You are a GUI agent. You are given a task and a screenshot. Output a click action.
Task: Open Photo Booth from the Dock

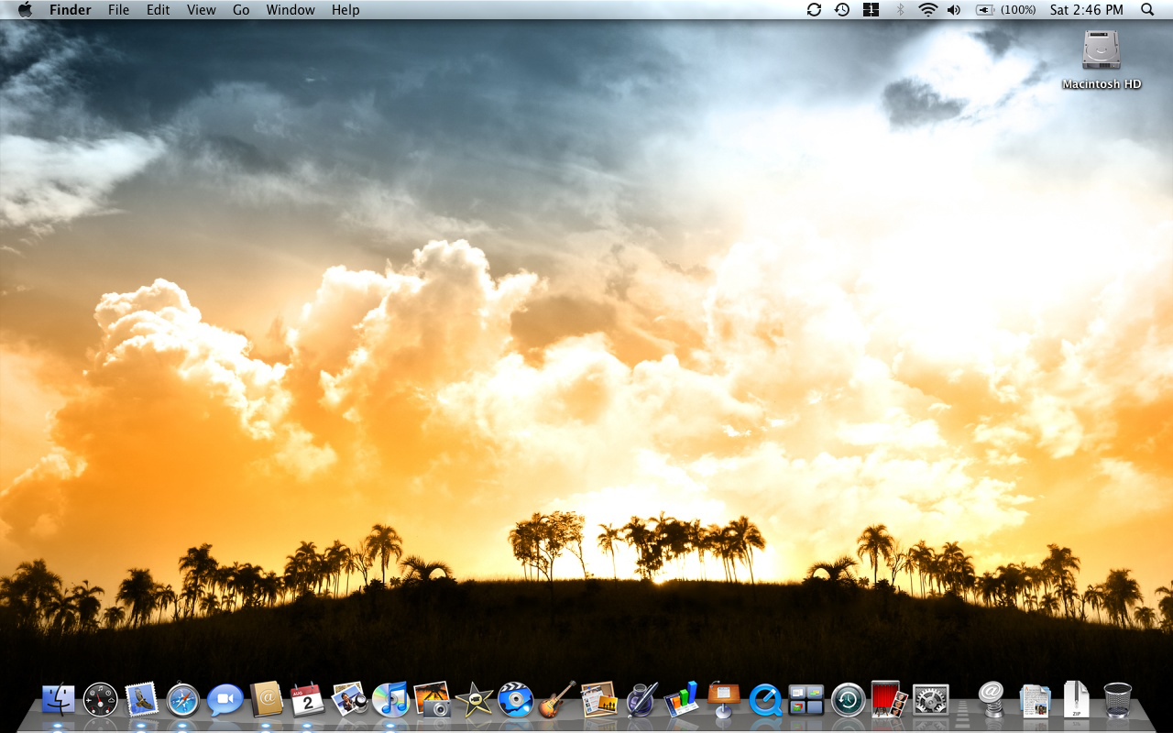point(890,699)
